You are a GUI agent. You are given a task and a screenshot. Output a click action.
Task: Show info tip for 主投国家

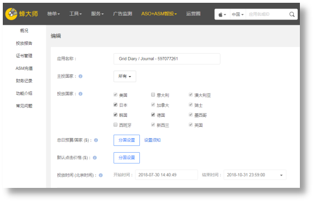81,76
